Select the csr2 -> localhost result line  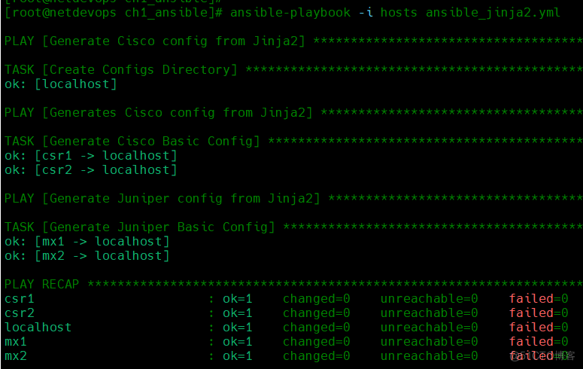90,170
